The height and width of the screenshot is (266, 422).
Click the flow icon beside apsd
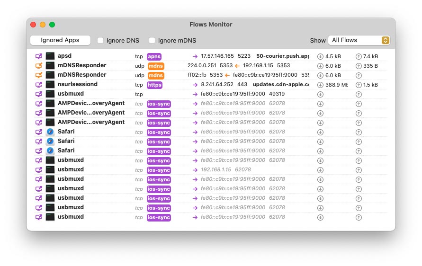click(x=39, y=56)
